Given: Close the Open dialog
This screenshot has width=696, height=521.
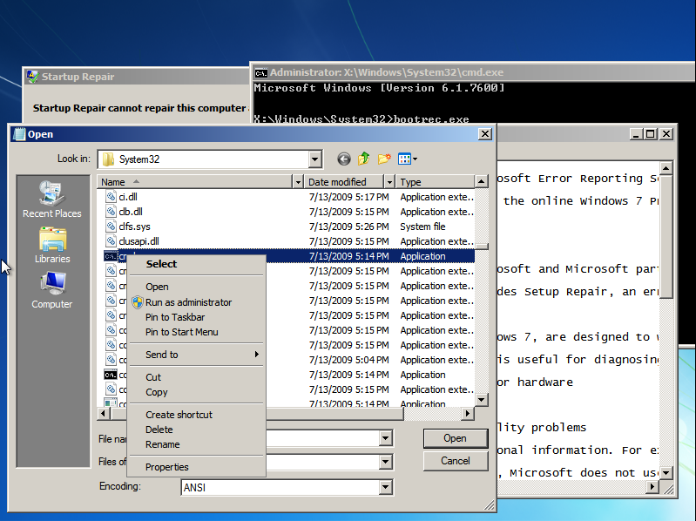Looking at the screenshot, I should (x=485, y=134).
